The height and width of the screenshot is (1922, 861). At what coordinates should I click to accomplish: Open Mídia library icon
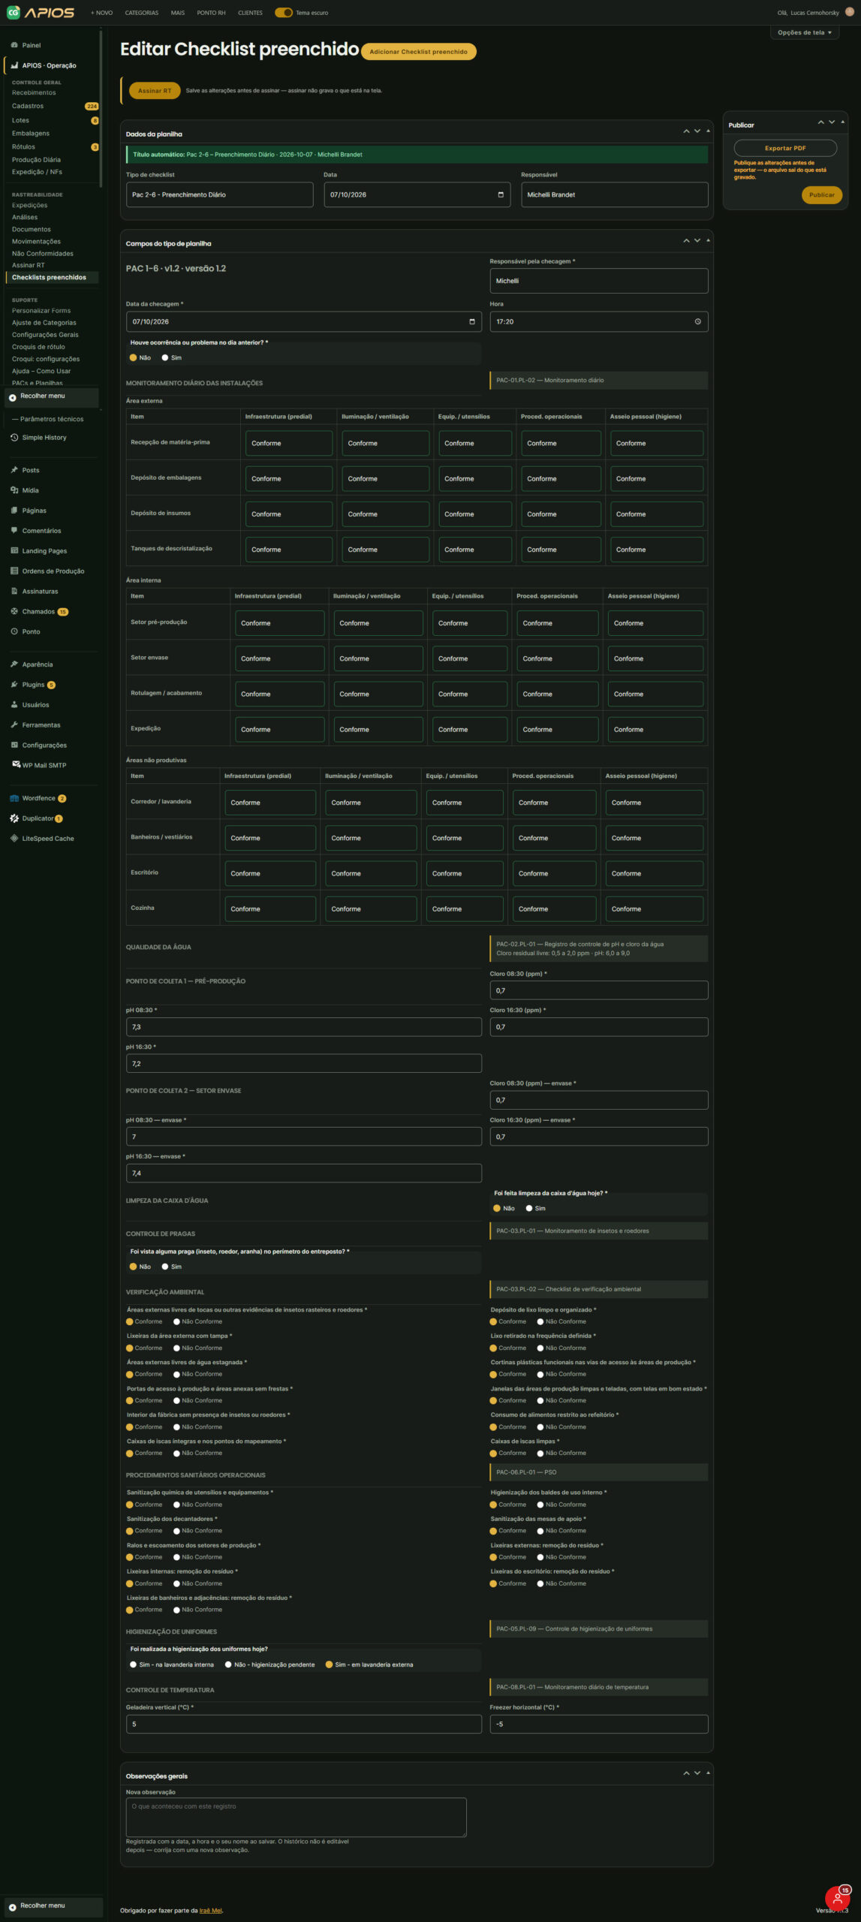click(x=14, y=490)
